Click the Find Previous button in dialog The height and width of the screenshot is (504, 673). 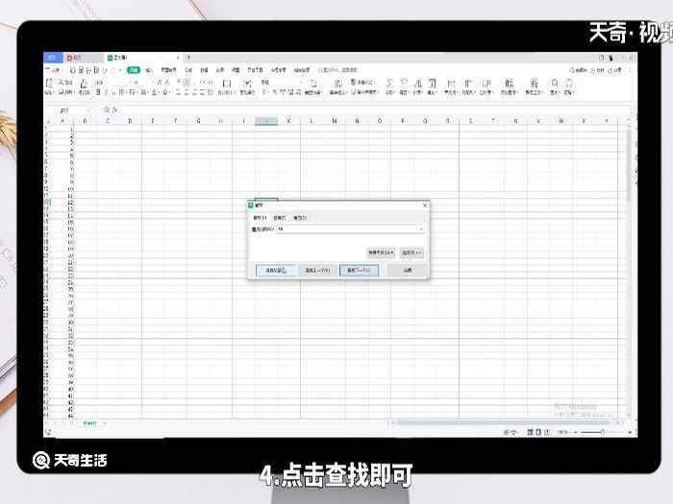tap(317, 271)
